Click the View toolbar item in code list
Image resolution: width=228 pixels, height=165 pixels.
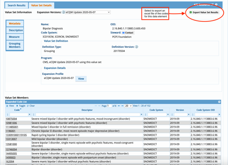(10, 106)
